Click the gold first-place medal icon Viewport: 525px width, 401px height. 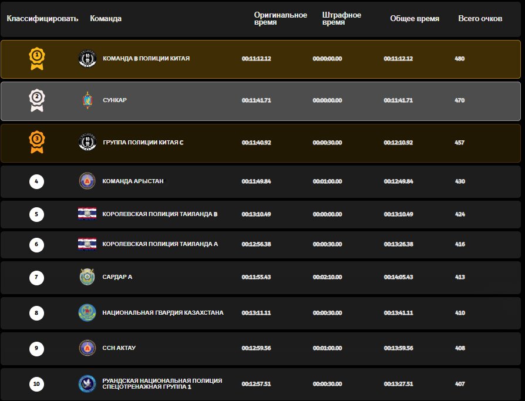[37, 58]
